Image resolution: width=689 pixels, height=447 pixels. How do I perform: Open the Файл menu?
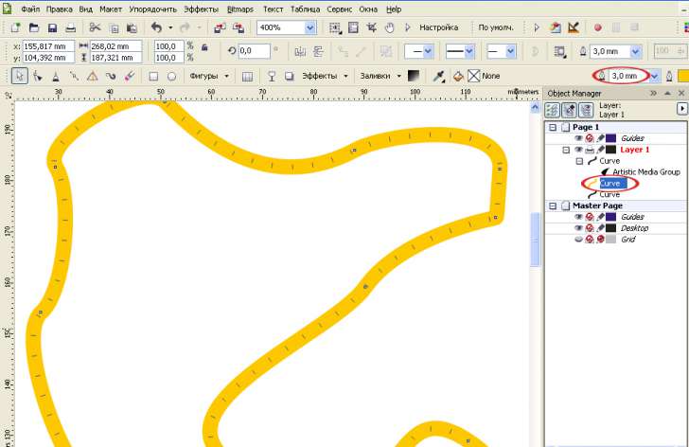pyautogui.click(x=29, y=9)
